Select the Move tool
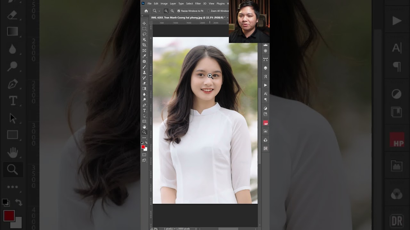The width and height of the screenshot is (410, 230). (144, 23)
